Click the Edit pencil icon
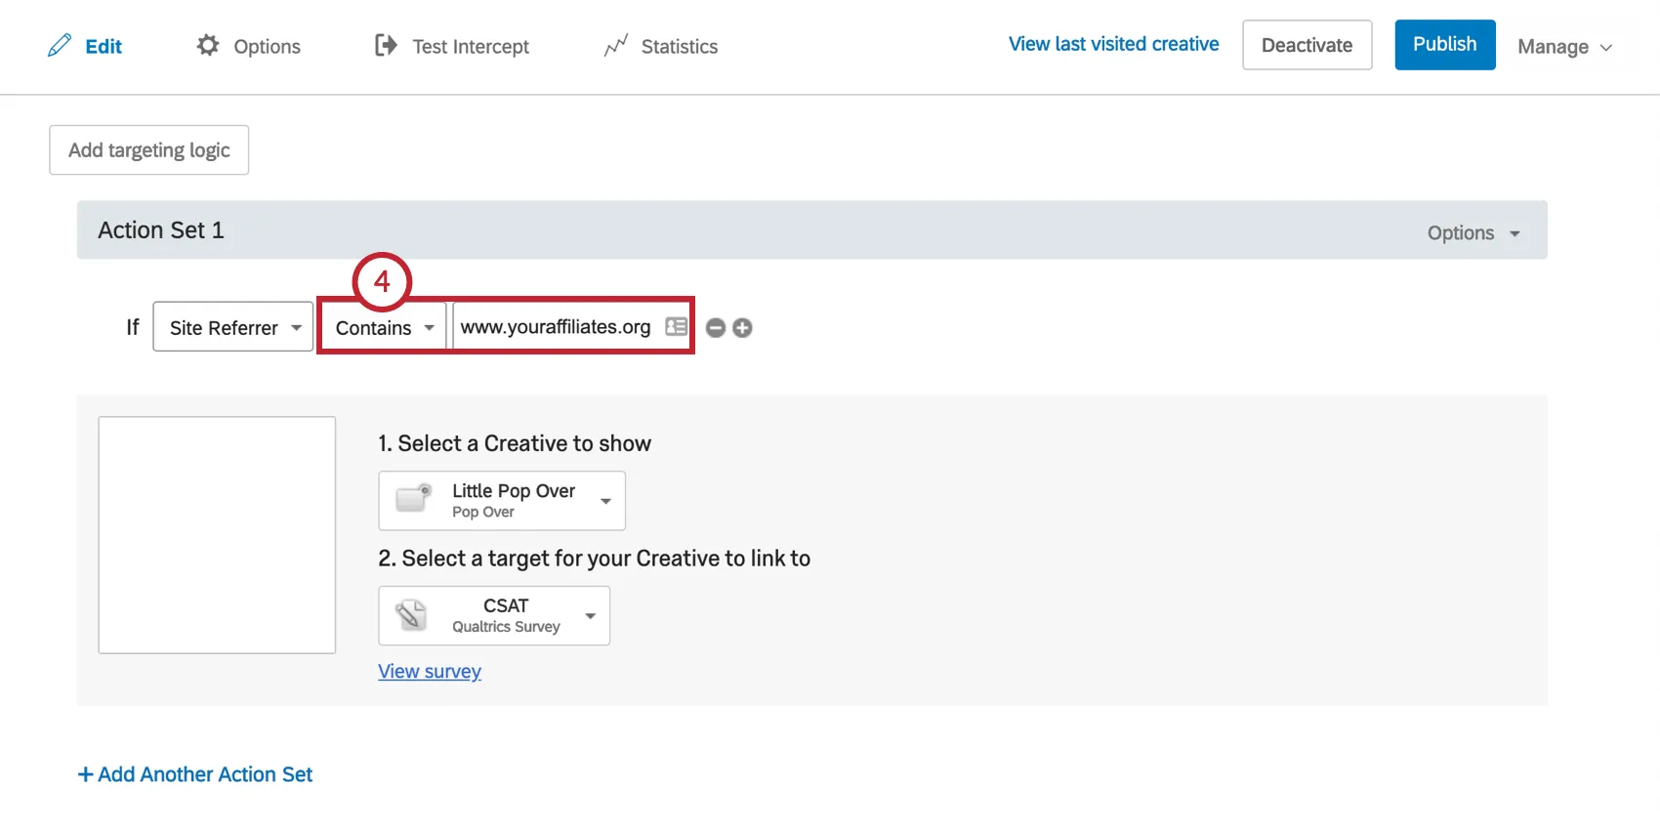1660x830 pixels. click(60, 45)
